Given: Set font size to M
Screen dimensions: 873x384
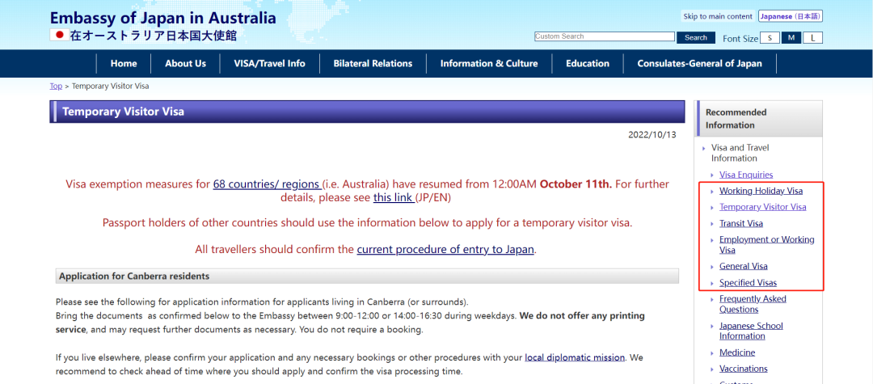Looking at the screenshot, I should [791, 38].
